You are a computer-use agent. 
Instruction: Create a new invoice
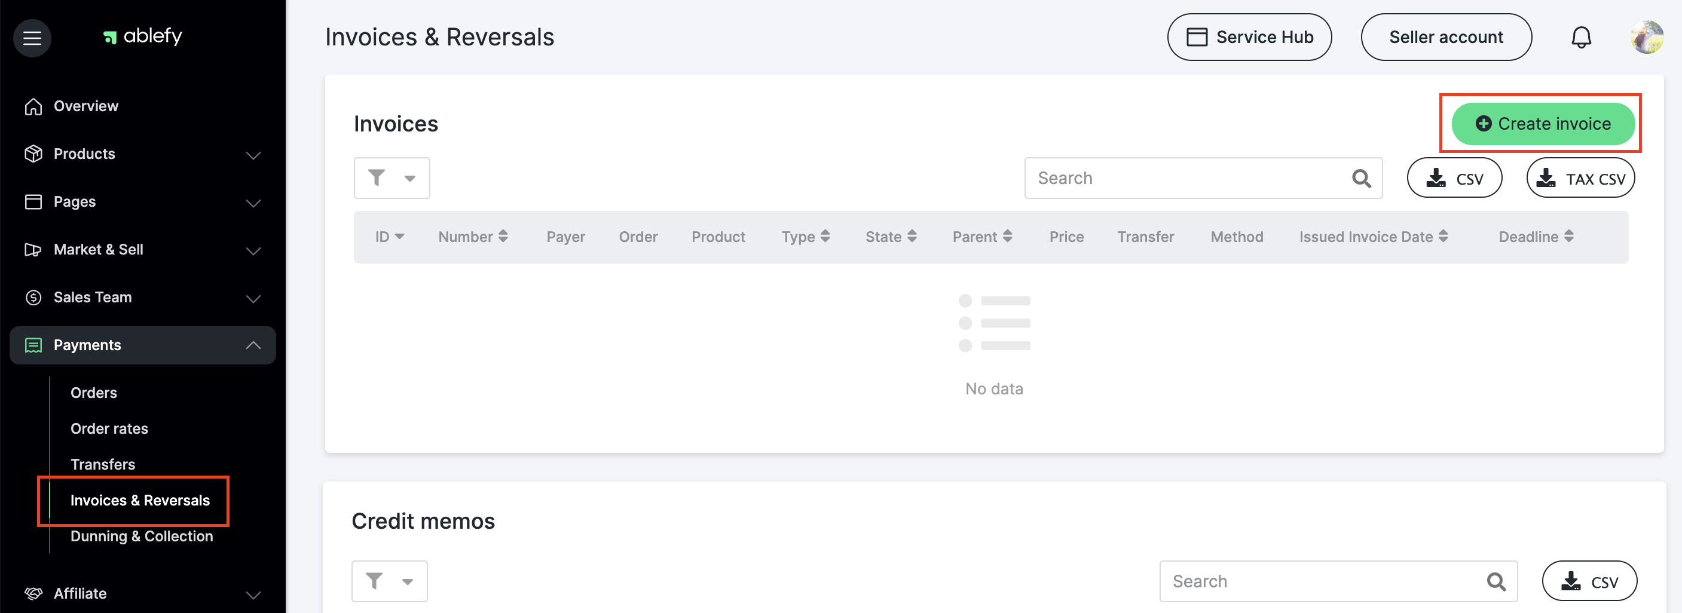pyautogui.click(x=1542, y=124)
